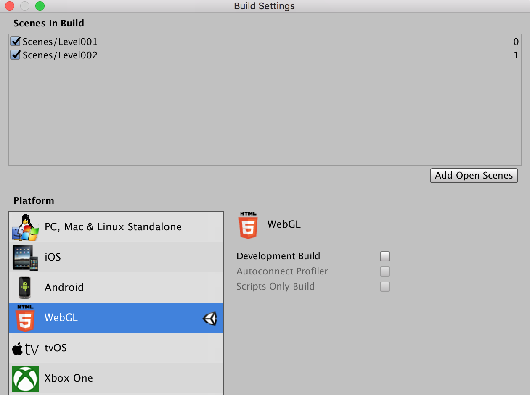Toggle the Scripts Only Build checkbox

(x=385, y=287)
